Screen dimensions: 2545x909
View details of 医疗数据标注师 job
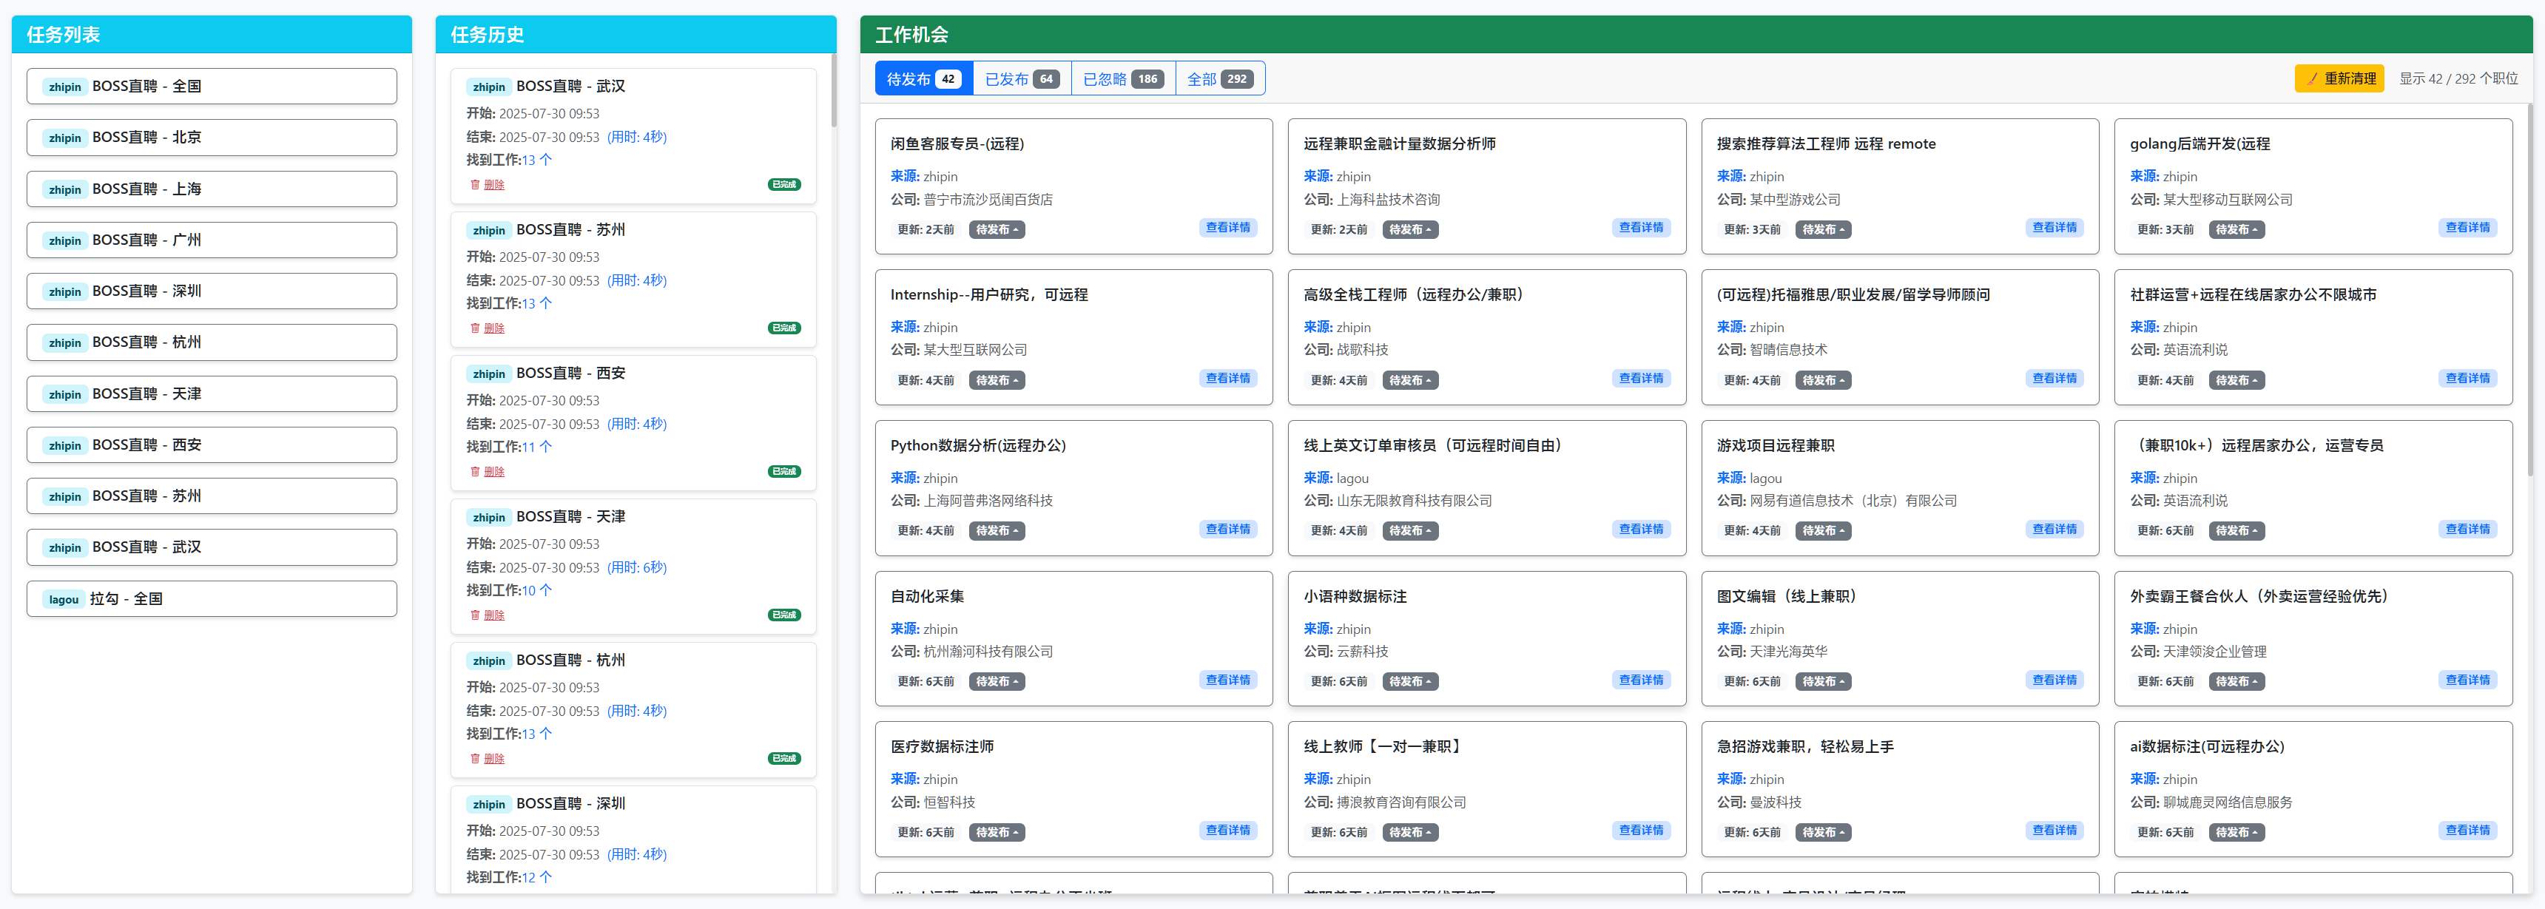click(1228, 831)
